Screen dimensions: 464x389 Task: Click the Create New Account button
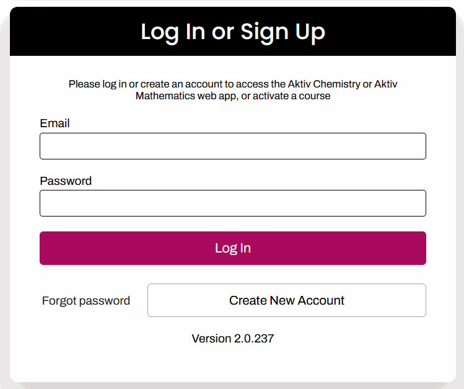coord(286,300)
